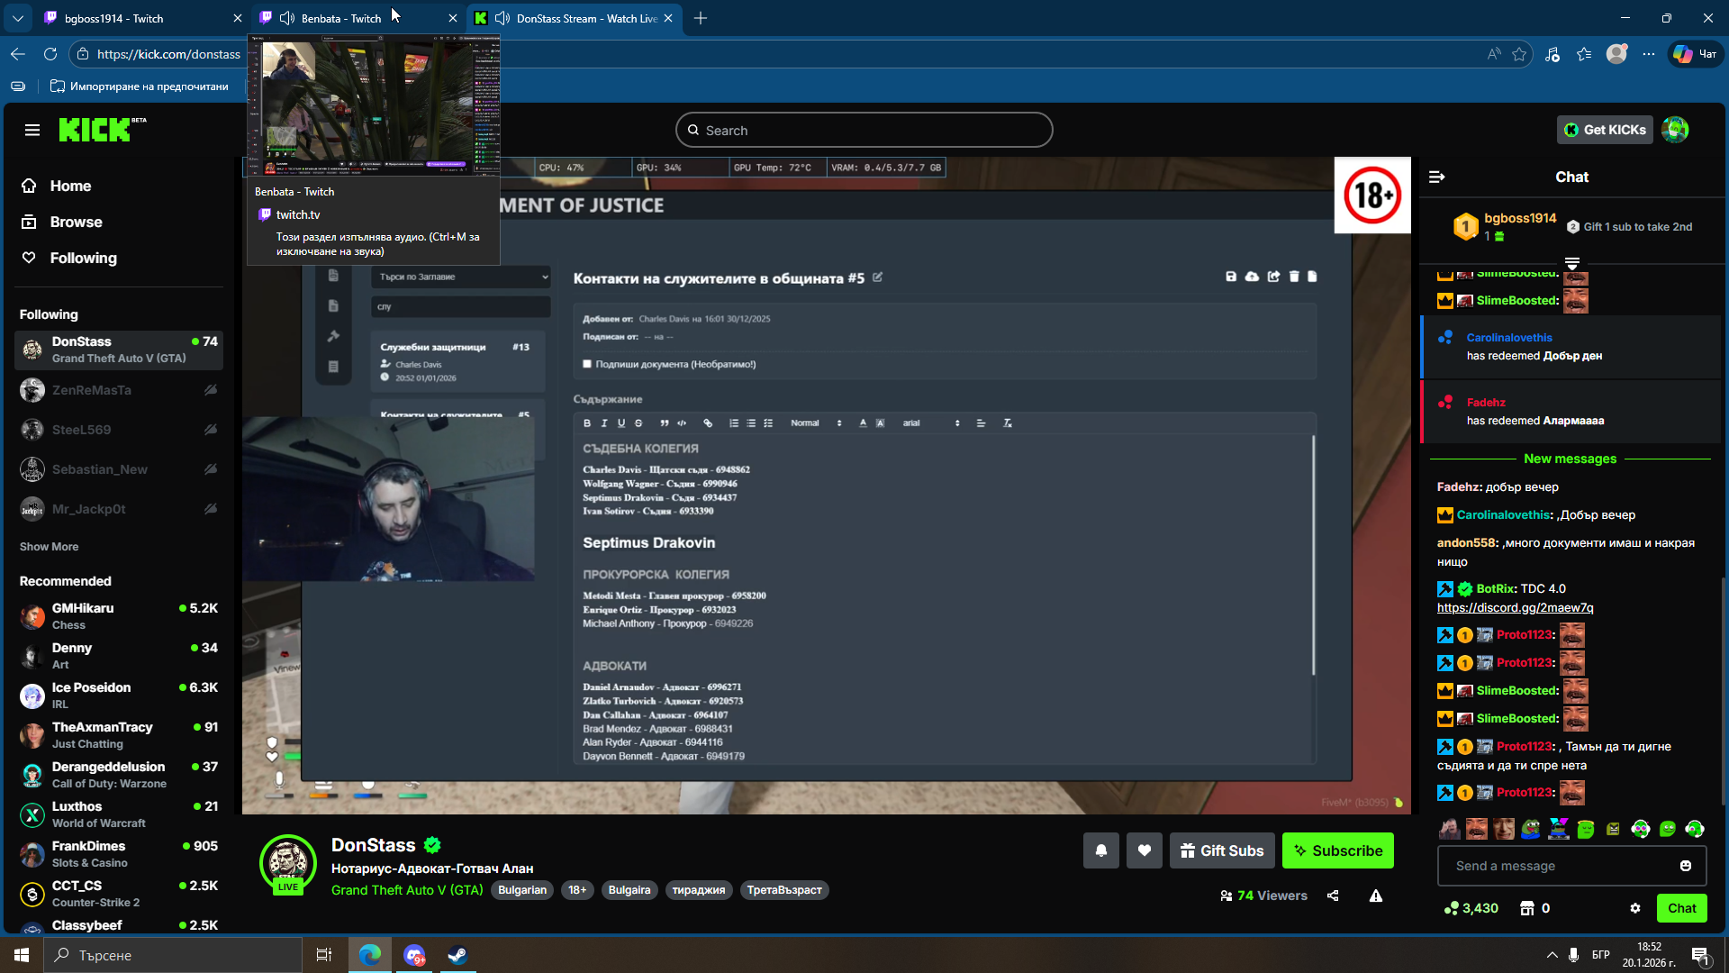1729x973 pixels.
Task: View channel points balance 3,430
Action: point(1471,908)
